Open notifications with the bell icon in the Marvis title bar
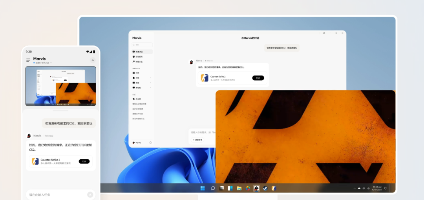 (x=324, y=33)
